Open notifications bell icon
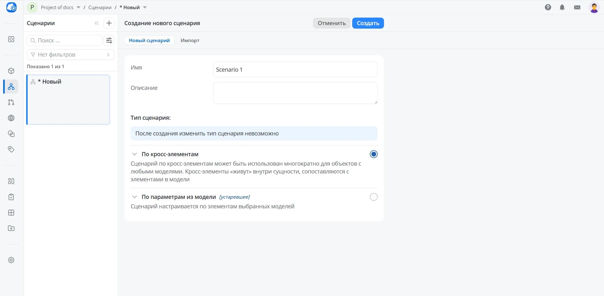 click(562, 7)
